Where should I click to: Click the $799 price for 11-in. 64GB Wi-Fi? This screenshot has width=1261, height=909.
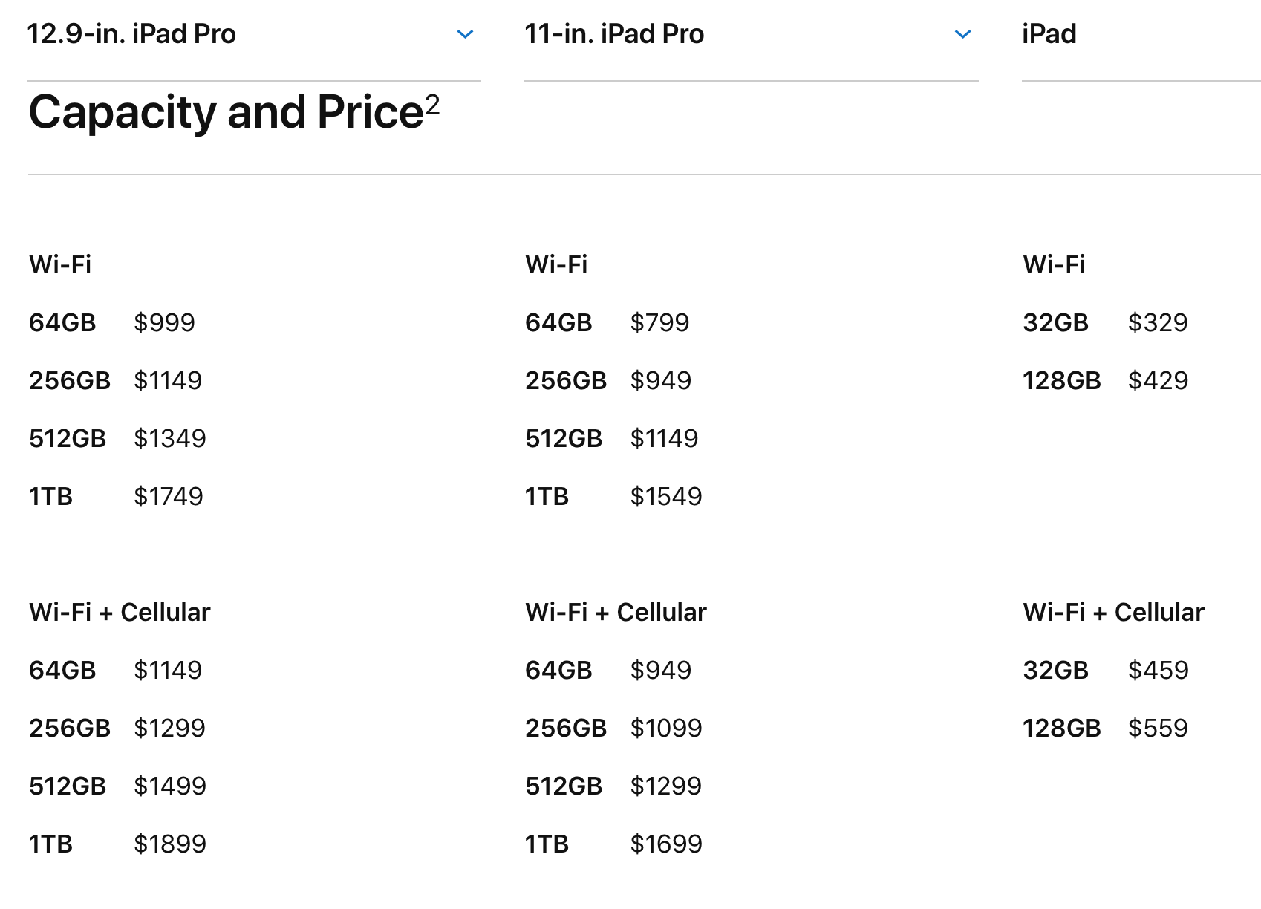[x=659, y=322]
